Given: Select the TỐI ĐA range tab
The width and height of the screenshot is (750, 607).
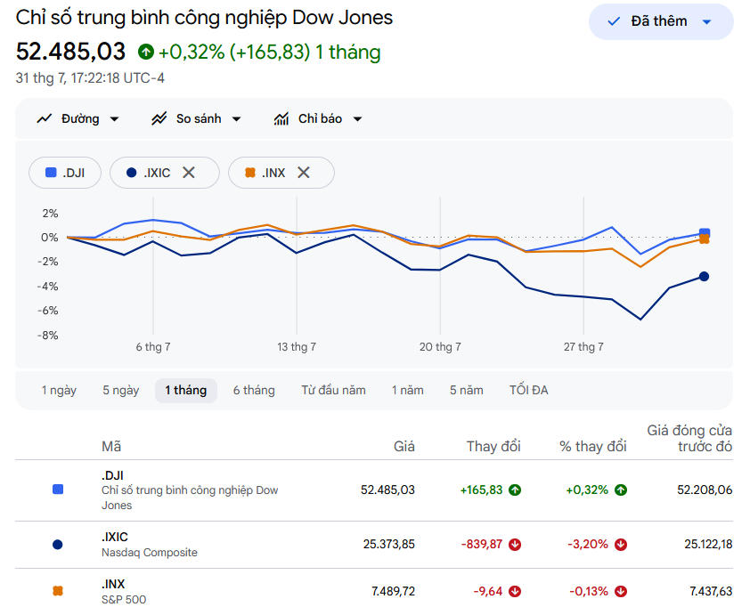Looking at the screenshot, I should point(528,391).
